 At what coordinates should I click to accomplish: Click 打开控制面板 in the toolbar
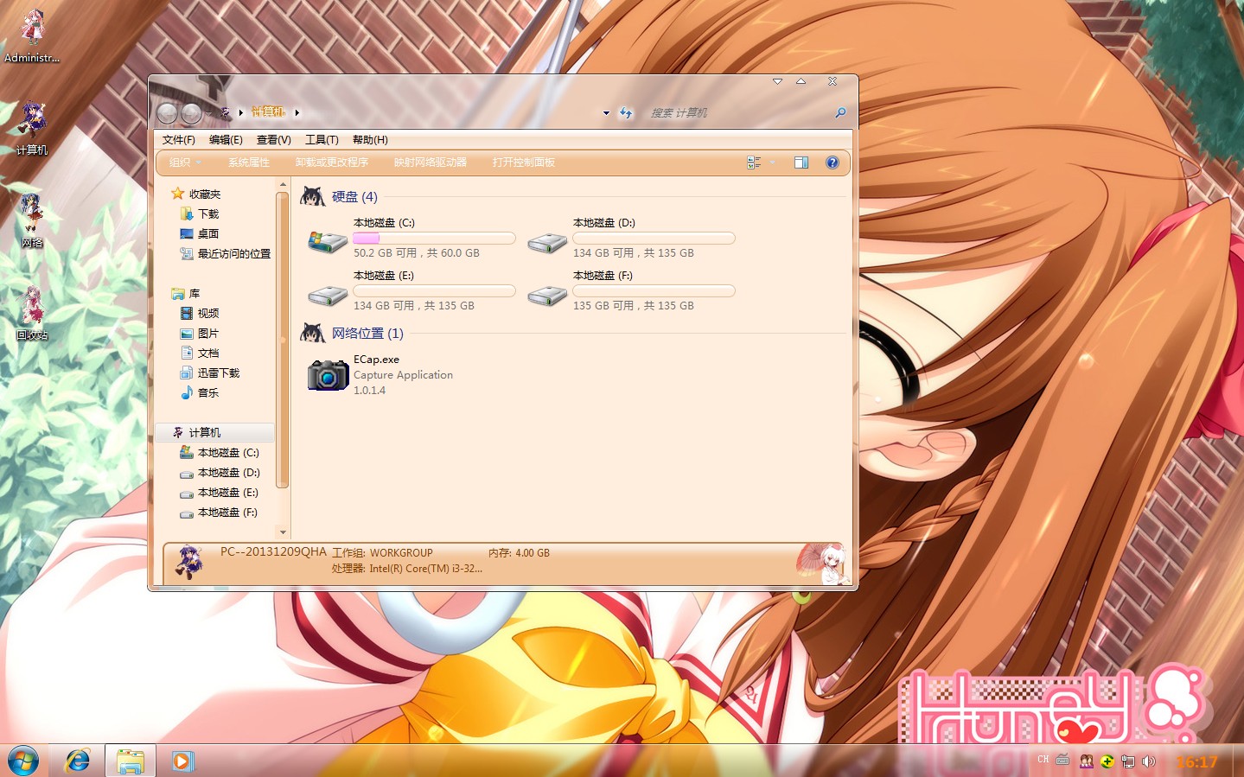(x=524, y=162)
